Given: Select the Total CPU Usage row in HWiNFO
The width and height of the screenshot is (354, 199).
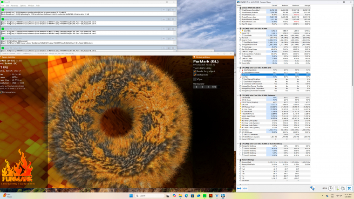Looking at the screenshot, I should click(x=275, y=52).
